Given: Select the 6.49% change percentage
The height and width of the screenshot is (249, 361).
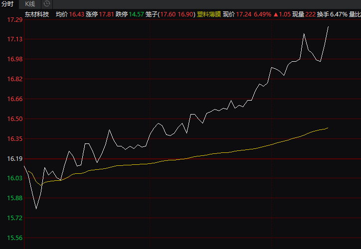Looking at the screenshot, I should pos(262,14).
